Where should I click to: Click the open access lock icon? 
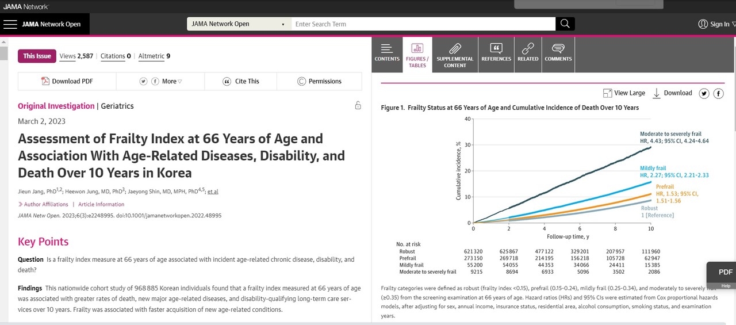(358, 105)
